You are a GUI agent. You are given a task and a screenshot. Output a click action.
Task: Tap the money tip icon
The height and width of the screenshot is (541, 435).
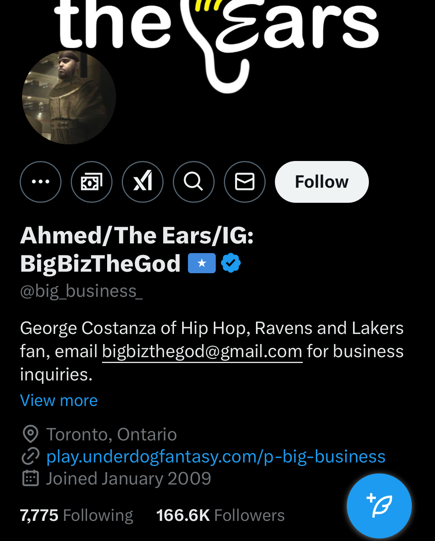(x=92, y=182)
